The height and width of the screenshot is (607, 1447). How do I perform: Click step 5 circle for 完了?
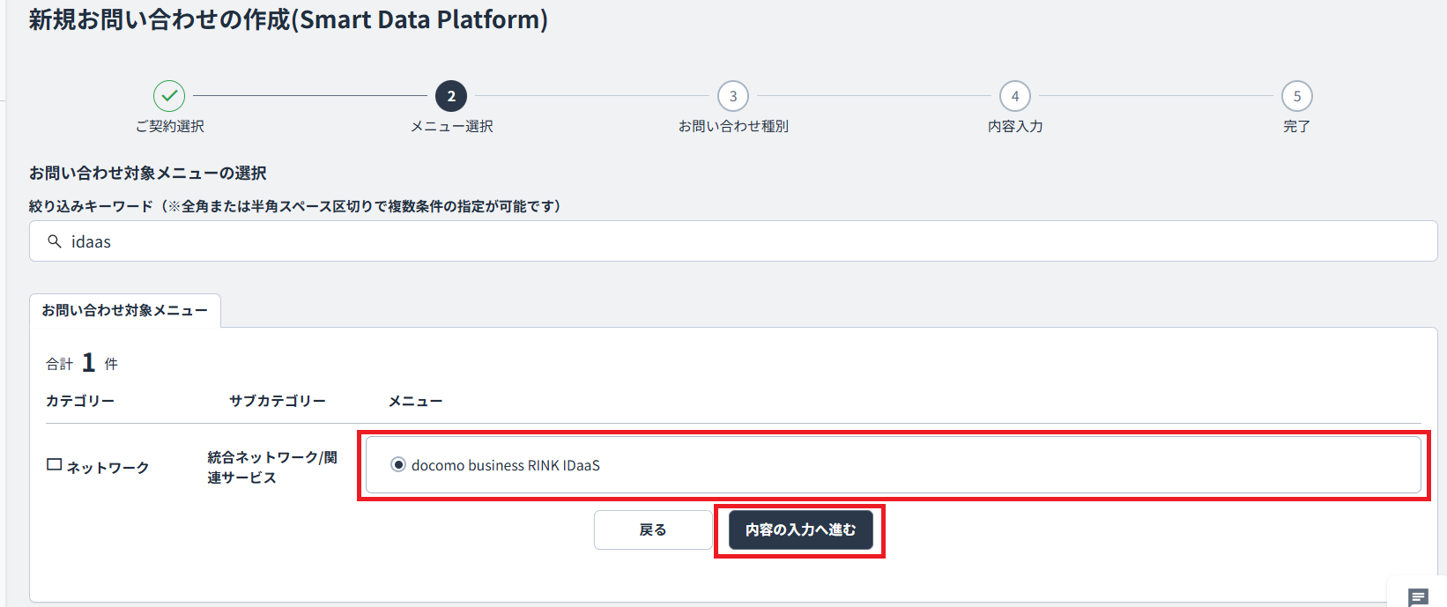[x=1297, y=96]
